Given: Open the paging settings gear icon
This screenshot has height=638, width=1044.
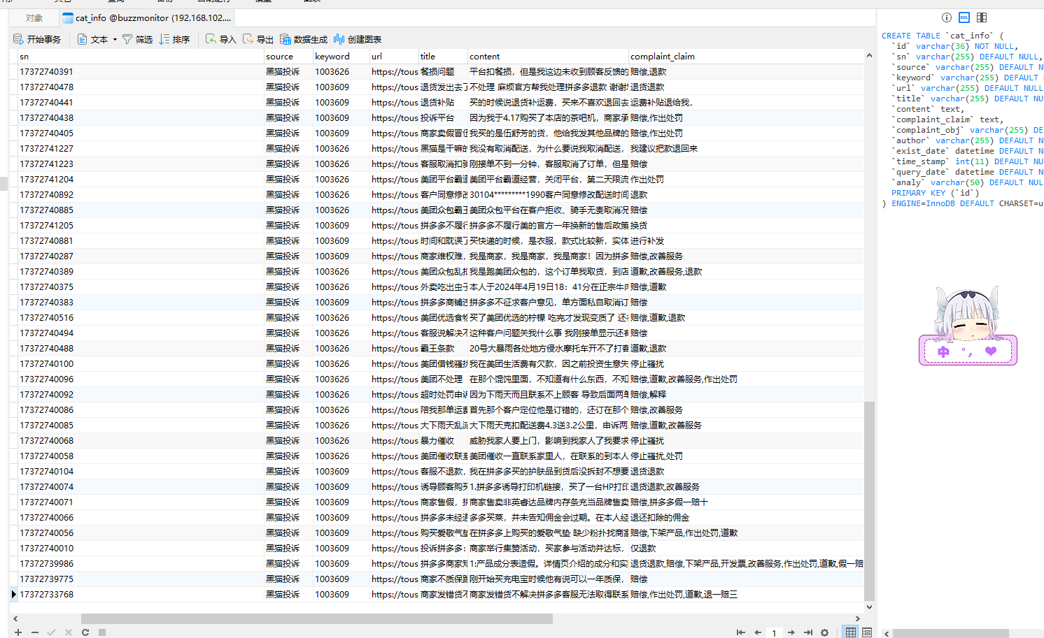Looking at the screenshot, I should coord(824,632).
